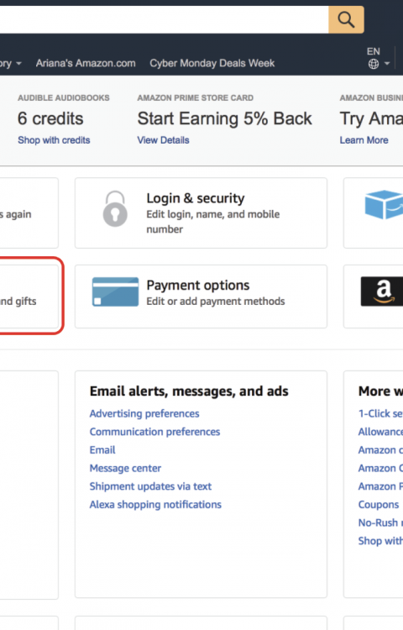Open the Login & security padlock icon

click(115, 209)
